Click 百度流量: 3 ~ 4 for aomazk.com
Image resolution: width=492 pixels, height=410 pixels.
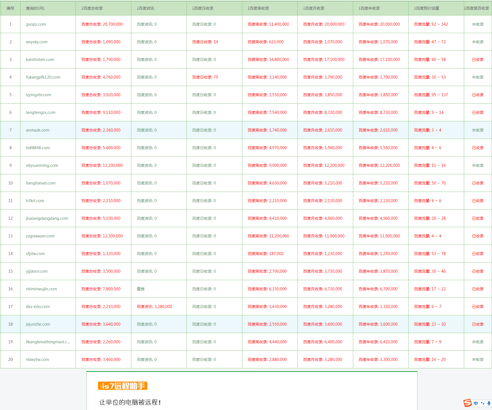coord(428,130)
